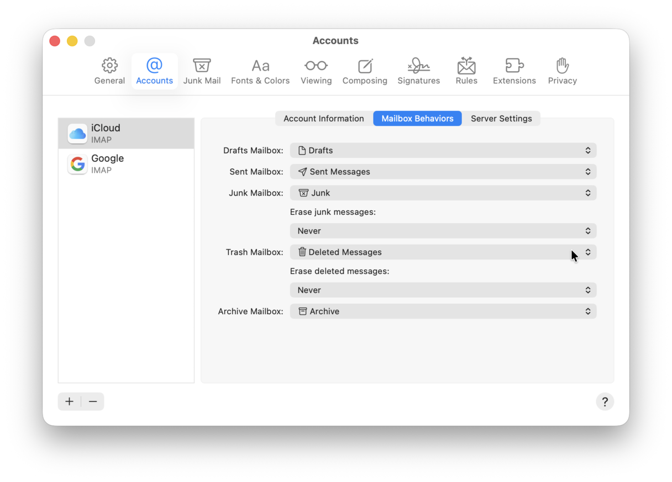Click the Extensions puzzle piece icon
672x482 pixels.
point(513,71)
